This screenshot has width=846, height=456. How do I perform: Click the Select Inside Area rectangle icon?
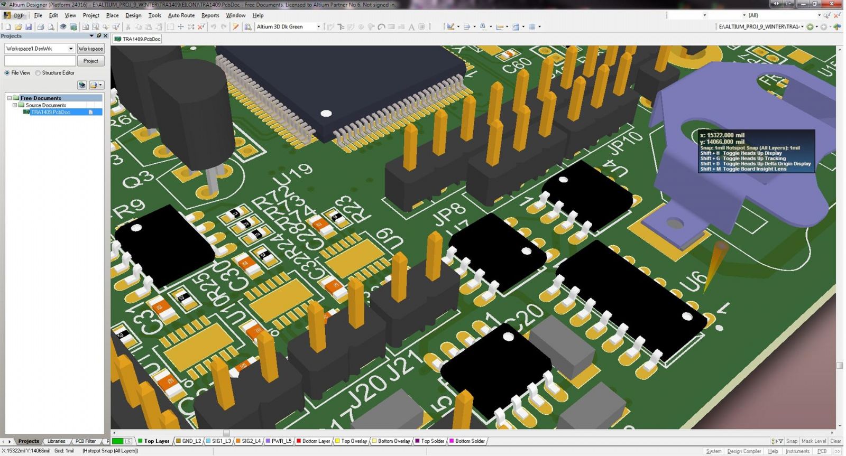pos(170,27)
